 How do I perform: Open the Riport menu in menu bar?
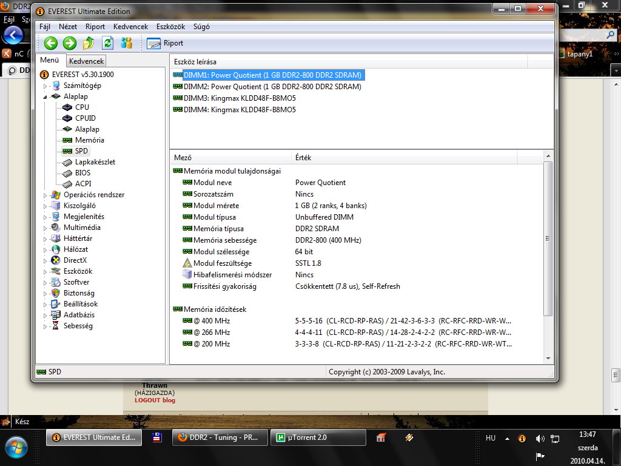coord(95,27)
